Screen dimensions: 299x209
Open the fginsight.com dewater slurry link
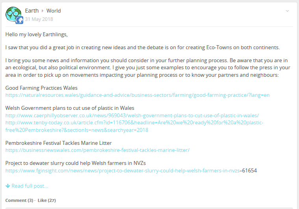click(x=123, y=170)
